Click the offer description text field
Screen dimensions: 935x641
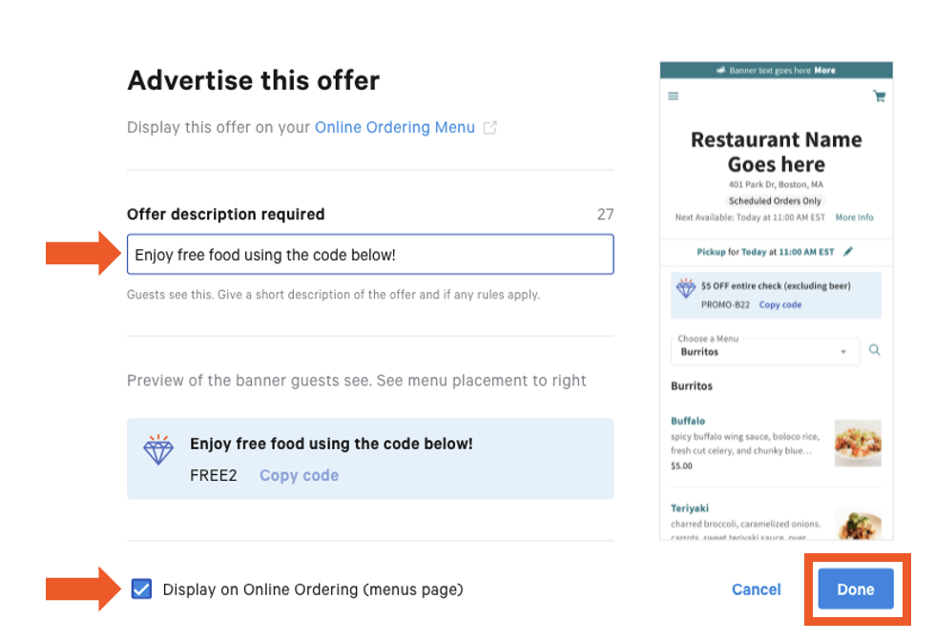[370, 254]
